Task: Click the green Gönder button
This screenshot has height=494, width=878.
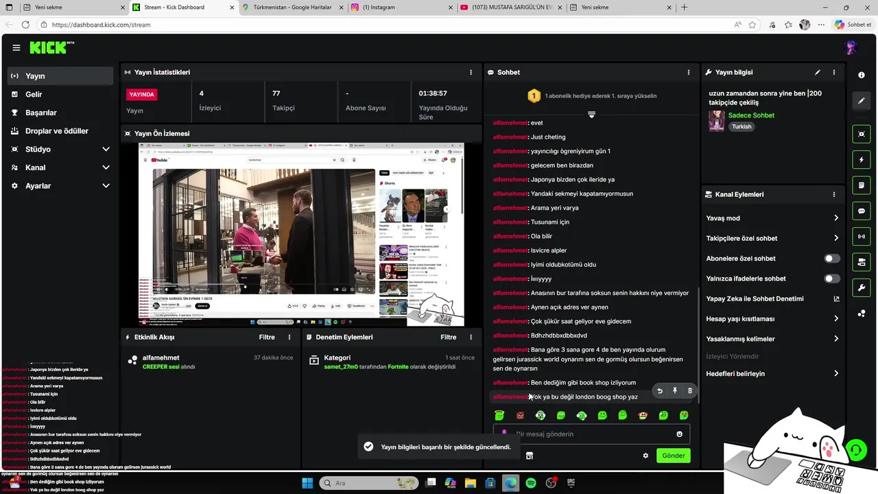Action: (673, 456)
